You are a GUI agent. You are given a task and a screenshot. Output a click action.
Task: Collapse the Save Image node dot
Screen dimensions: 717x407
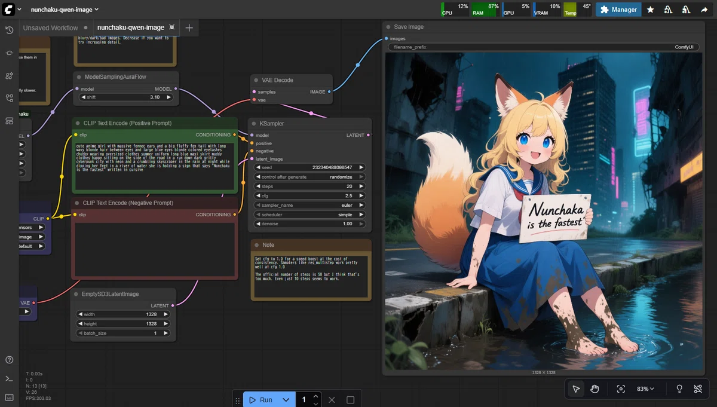click(x=388, y=27)
